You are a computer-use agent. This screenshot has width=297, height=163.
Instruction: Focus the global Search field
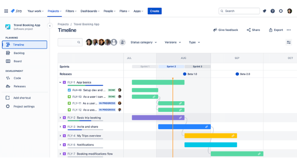[239, 11]
